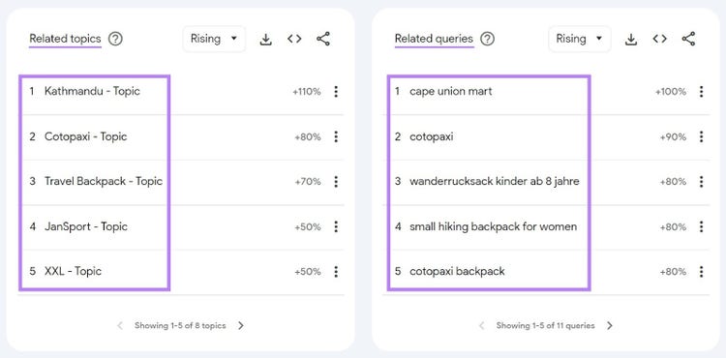Open the cotopaxi backpack query
726x358 pixels.
(546, 272)
